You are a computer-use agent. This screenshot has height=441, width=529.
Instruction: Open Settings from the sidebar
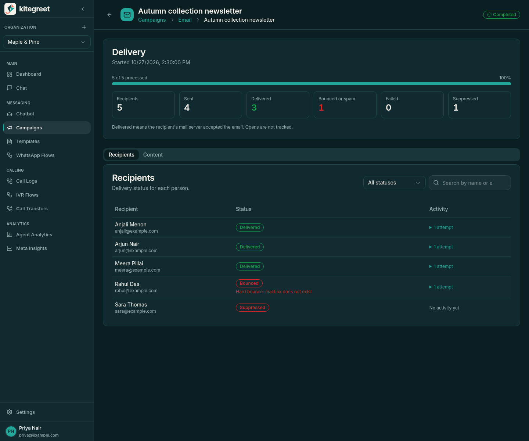click(47, 412)
